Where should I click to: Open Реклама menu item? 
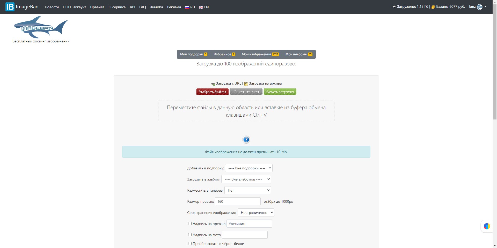point(174,7)
